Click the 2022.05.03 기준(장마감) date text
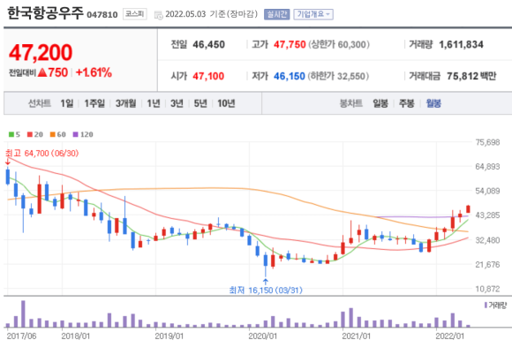Viewport: 512px width, 347px height. 211,14
